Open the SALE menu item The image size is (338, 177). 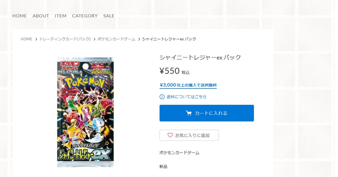click(x=109, y=16)
